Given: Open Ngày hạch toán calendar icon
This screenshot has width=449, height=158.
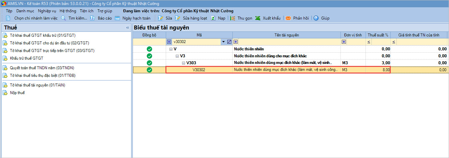Looking at the screenshot, I should coord(117,18).
